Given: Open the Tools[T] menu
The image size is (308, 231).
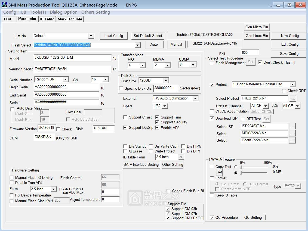Looking at the screenshot, I should 38,12.
